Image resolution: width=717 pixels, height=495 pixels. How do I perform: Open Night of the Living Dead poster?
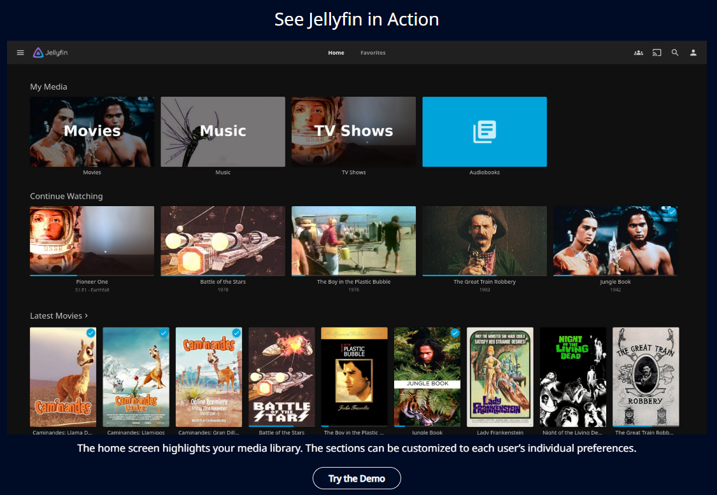(573, 377)
